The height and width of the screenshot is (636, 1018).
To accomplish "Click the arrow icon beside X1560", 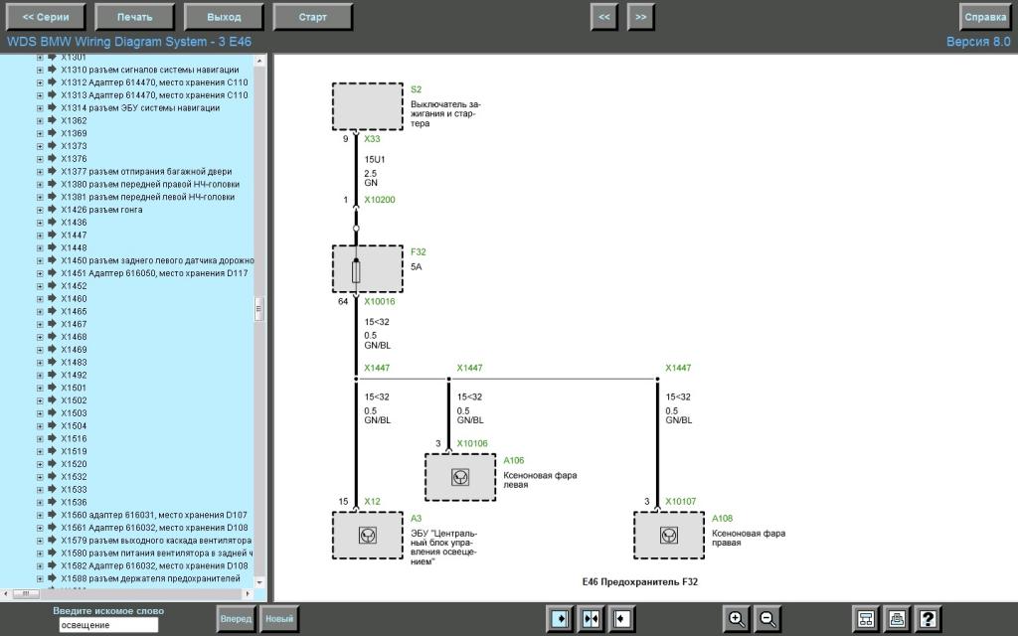I will [52, 515].
